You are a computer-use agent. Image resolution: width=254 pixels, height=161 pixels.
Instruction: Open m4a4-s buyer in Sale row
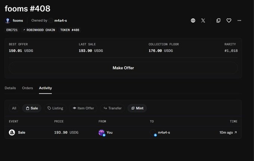point(164,133)
